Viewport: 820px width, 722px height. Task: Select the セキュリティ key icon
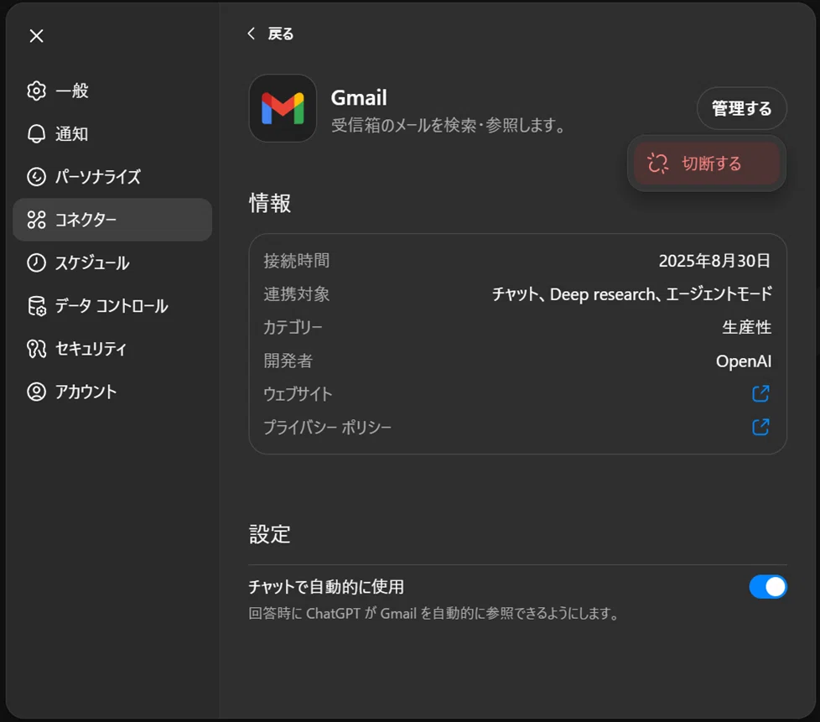(x=37, y=349)
